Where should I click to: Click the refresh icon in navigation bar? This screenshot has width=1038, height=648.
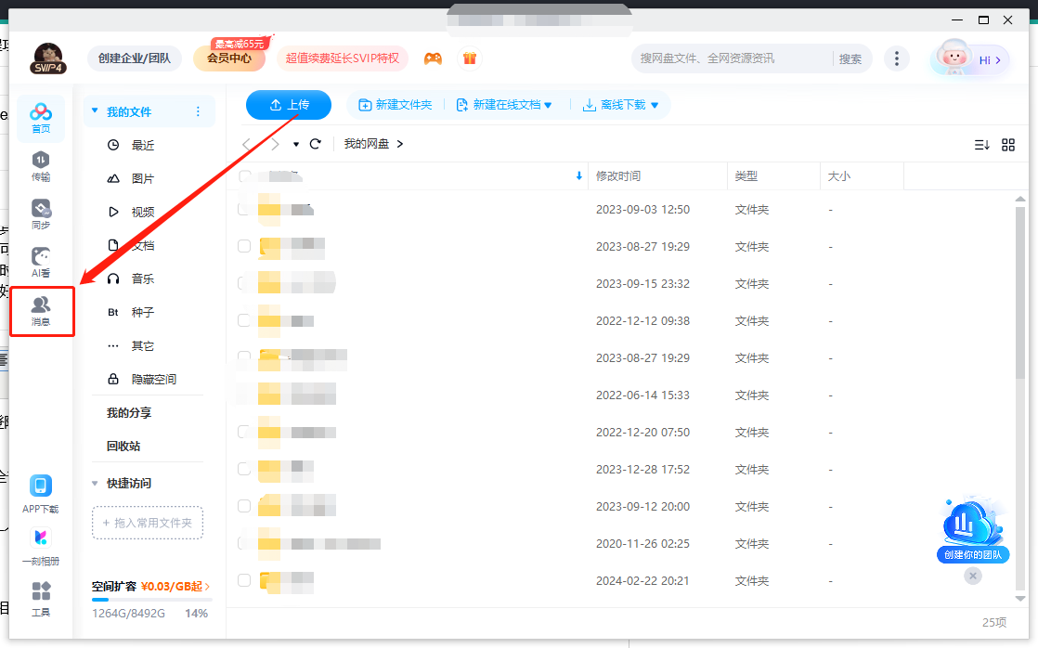pos(316,144)
